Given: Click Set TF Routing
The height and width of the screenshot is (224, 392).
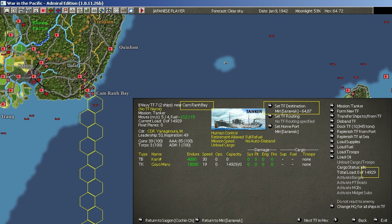Looking at the screenshot, I should [287, 116].
